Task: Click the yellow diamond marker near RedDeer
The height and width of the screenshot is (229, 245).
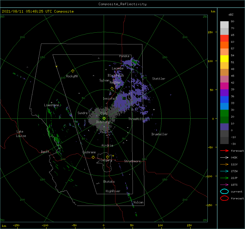Action: 112,88
